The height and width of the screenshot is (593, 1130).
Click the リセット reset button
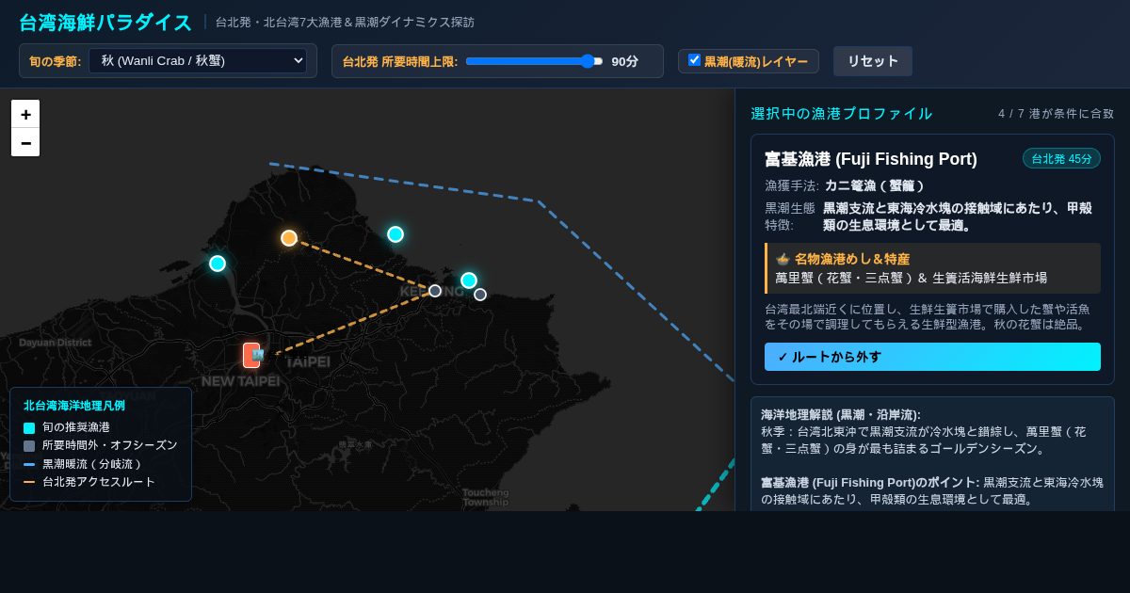point(873,61)
